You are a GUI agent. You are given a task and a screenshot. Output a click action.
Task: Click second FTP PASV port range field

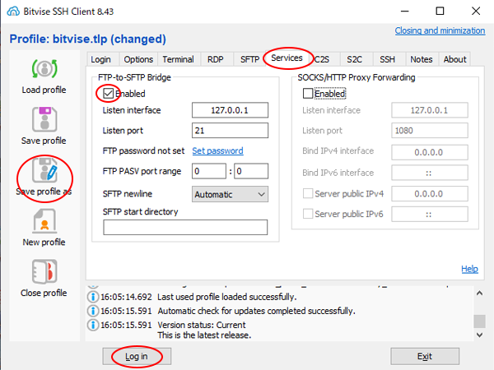pyautogui.click(x=251, y=171)
